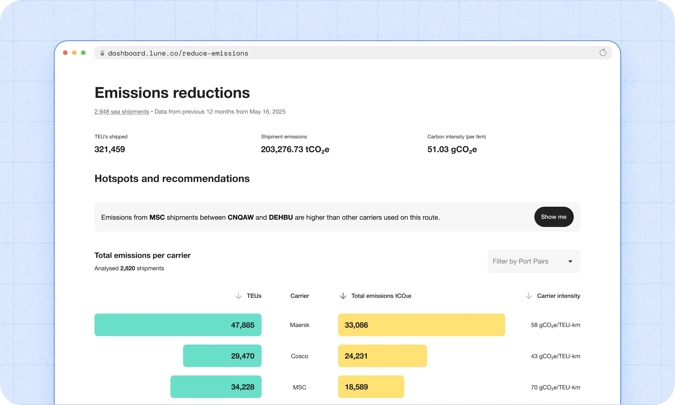This screenshot has height=405, width=675.
Task: Click the sort arrow beside Total emissions tCO2e
Action: [x=343, y=296]
